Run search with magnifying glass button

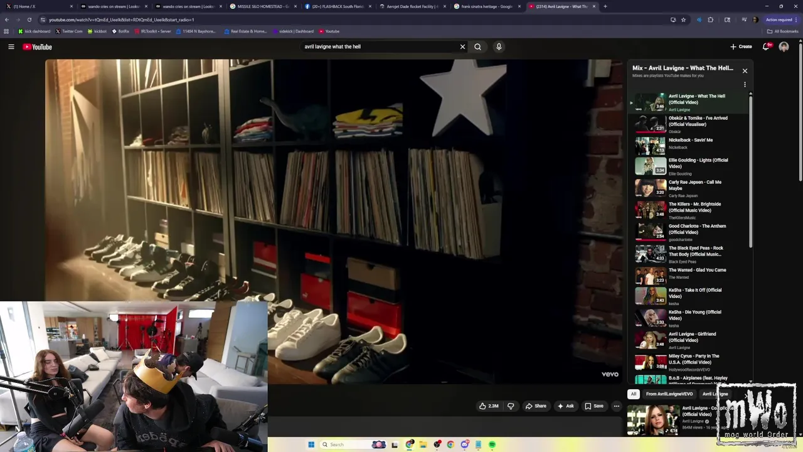pyautogui.click(x=478, y=46)
